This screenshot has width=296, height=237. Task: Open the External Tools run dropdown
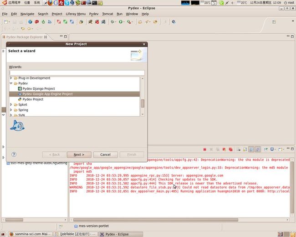(132, 22)
